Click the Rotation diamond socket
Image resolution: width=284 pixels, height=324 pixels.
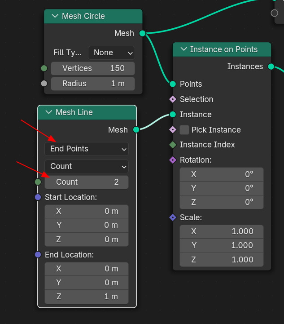(173, 160)
